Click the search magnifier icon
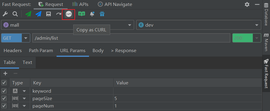Viewport: 270px width, 111px height. point(15,14)
